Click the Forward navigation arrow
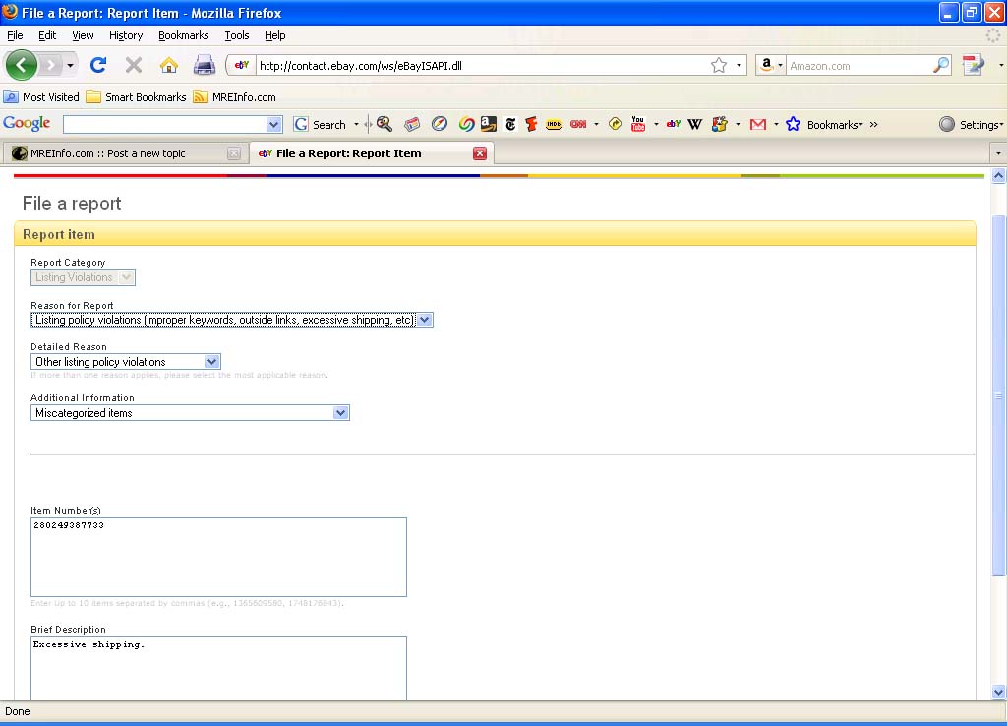 (x=51, y=65)
